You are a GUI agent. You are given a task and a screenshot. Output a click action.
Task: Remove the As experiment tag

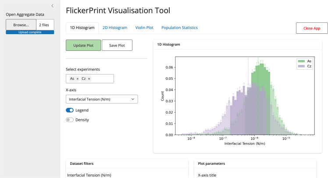pyautogui.click(x=78, y=78)
